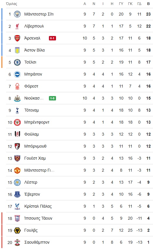
Task: Open Newcastle's green 1-0 match result badge
Action: pos(52,98)
